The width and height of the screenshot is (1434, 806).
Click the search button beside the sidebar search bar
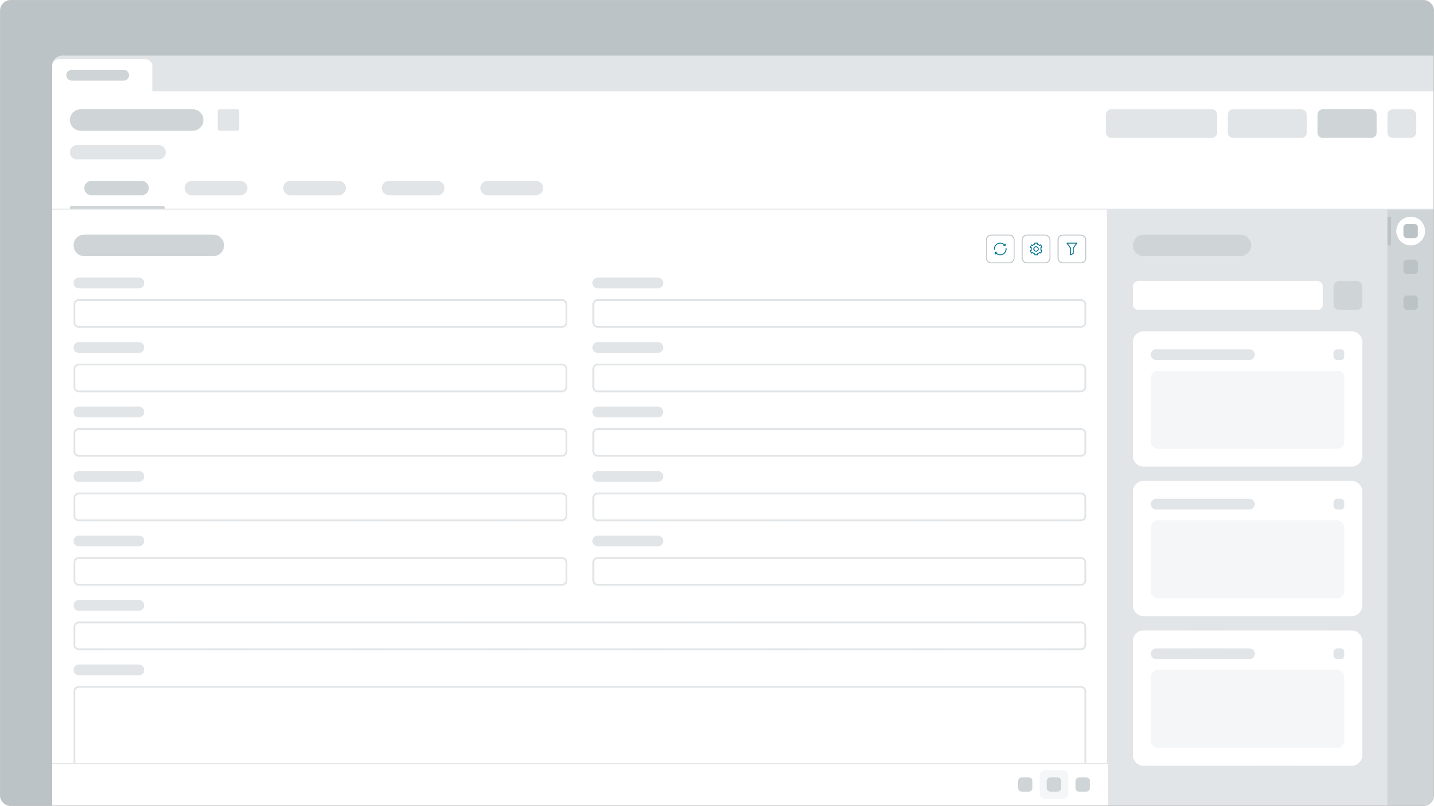pos(1349,295)
